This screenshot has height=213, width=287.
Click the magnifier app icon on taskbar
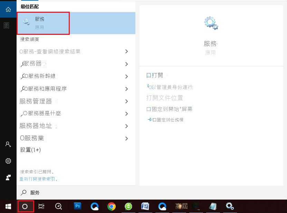click(58, 206)
